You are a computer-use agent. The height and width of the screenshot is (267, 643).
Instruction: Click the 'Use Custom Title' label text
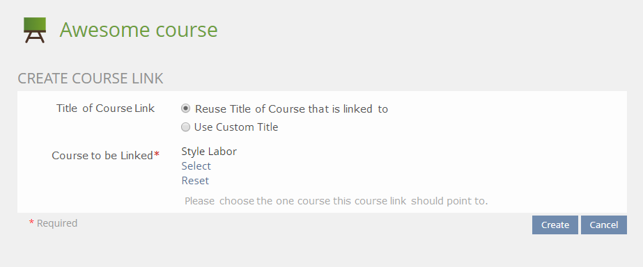pyautogui.click(x=236, y=127)
